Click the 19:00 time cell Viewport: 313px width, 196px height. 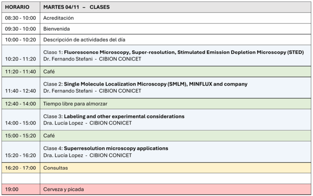coord(12,189)
